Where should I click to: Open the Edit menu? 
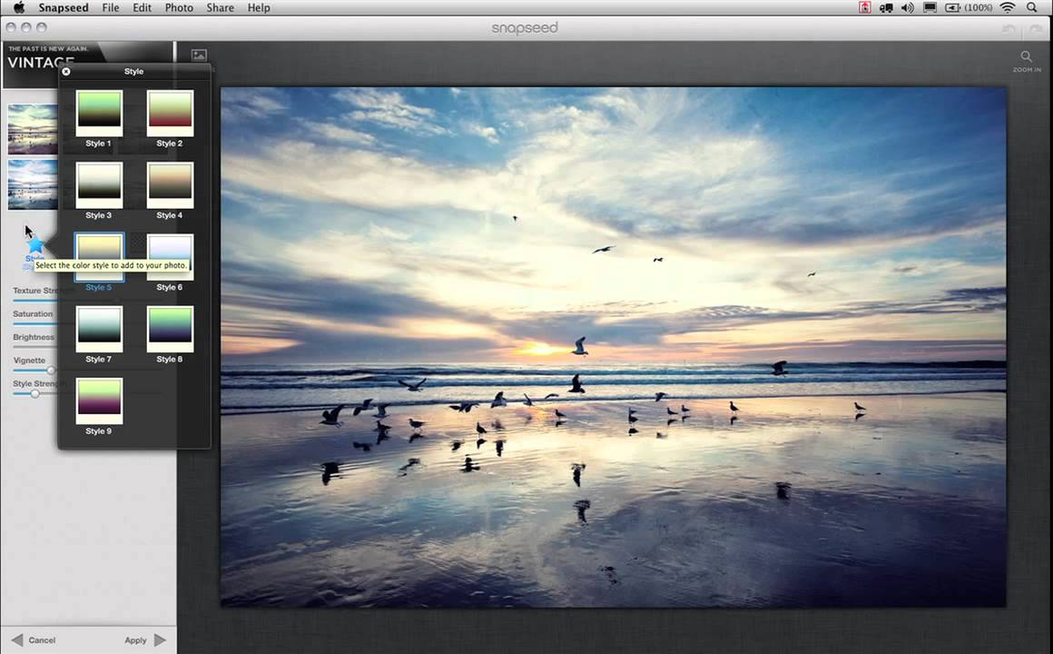click(x=142, y=8)
